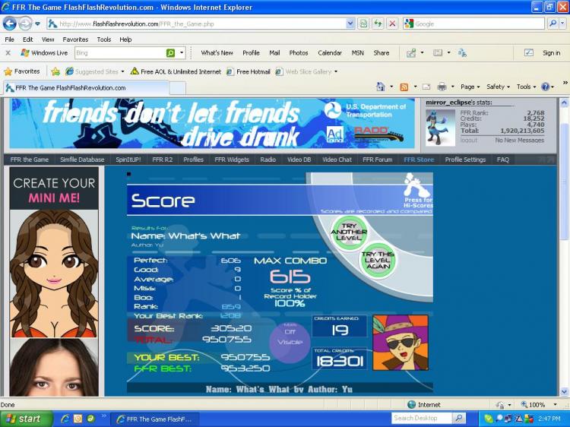The image size is (570, 427).
Task: Click the RSS feeds icon
Action: click(x=404, y=87)
